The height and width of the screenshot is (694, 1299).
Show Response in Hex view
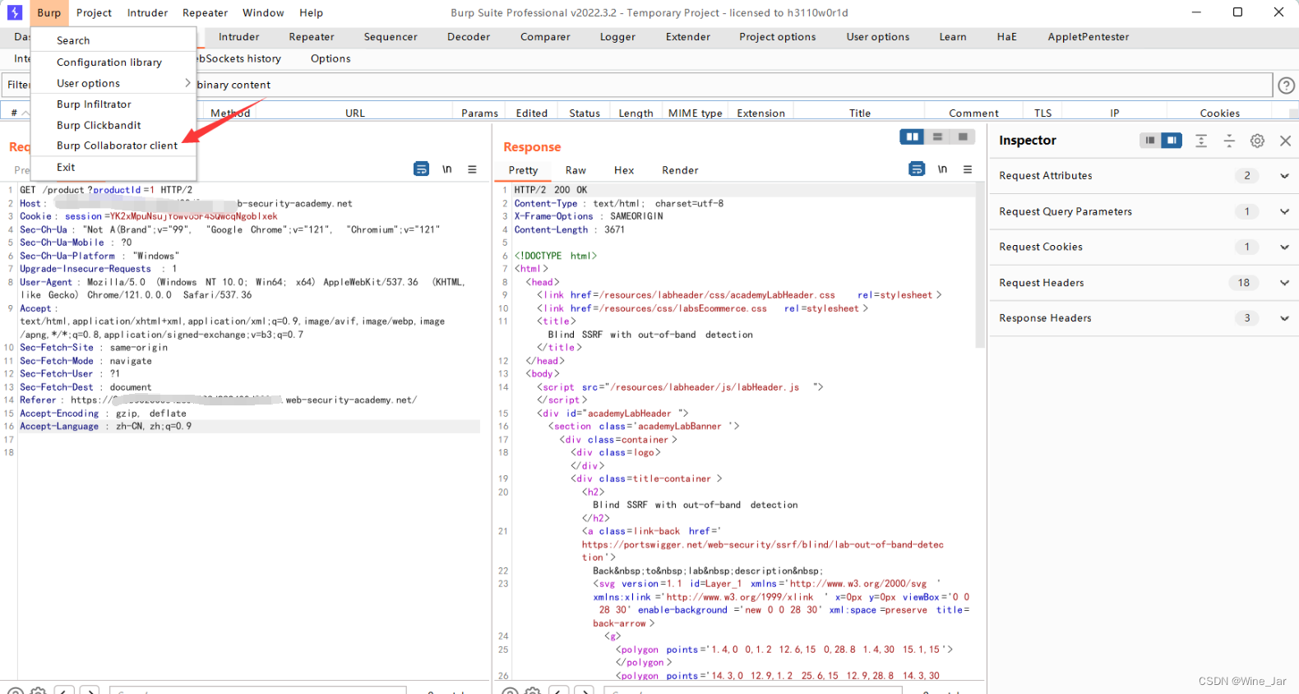point(624,170)
